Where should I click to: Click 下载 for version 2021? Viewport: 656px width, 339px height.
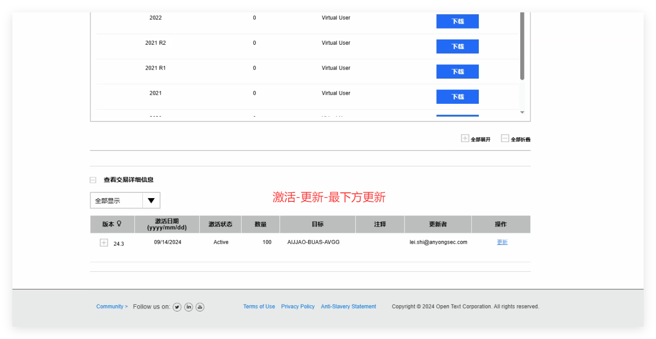pyautogui.click(x=457, y=96)
